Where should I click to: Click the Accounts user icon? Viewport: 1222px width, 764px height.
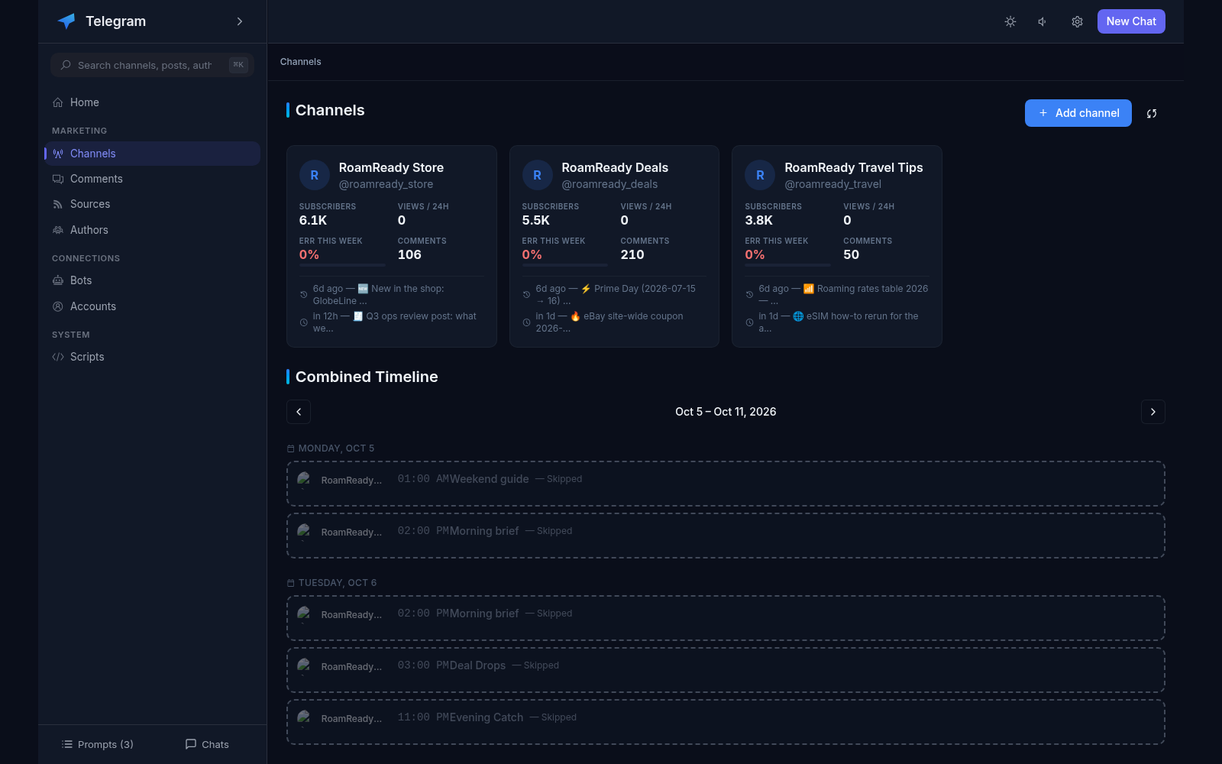point(58,306)
